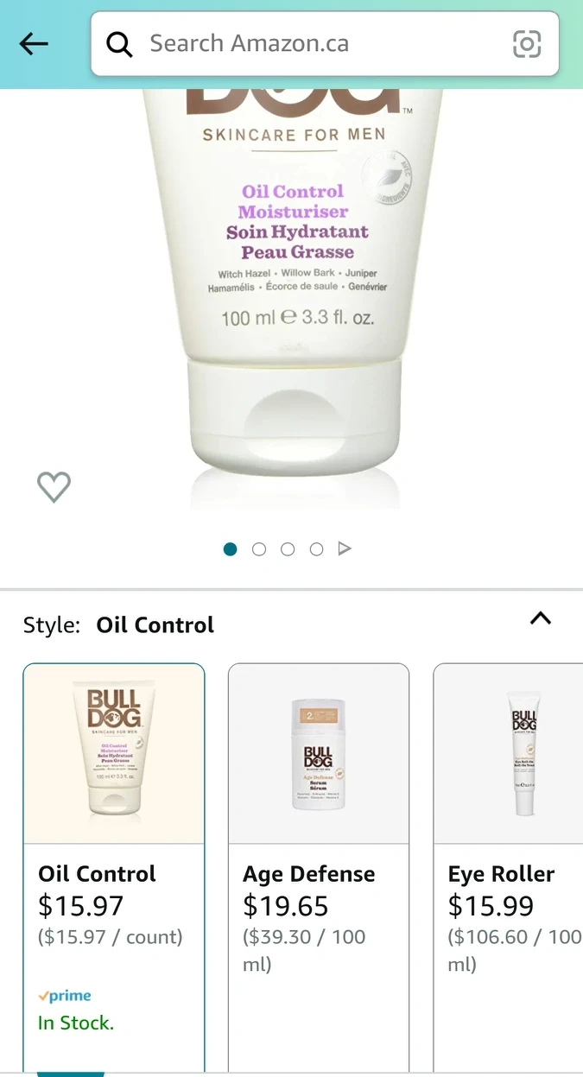Tap the Search Amazon.ca field
Image resolution: width=583 pixels, height=1077 pixels.
[x=325, y=44]
